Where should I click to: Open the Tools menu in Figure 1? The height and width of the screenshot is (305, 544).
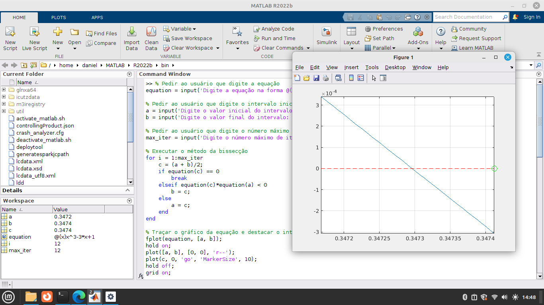click(372, 67)
